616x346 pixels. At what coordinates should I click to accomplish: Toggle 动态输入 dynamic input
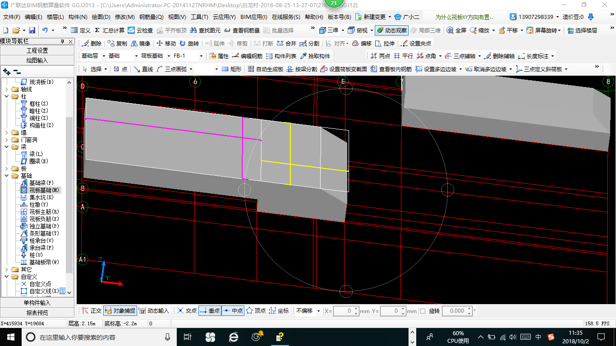pyautogui.click(x=154, y=311)
